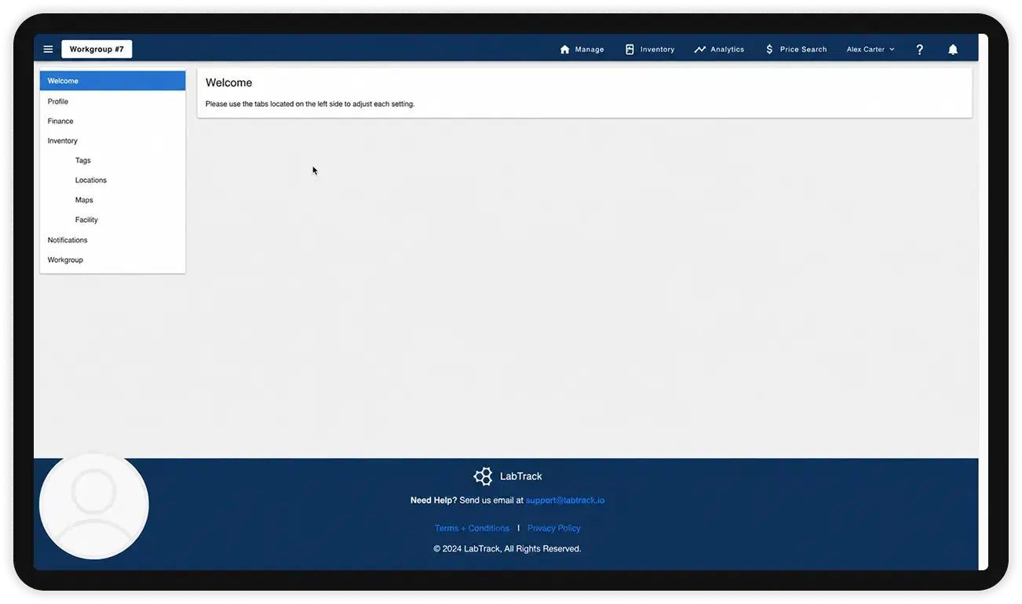Viewport: 1022px width, 604px height.
Task: Select the Welcome tab in sidebar
Action: pos(112,81)
